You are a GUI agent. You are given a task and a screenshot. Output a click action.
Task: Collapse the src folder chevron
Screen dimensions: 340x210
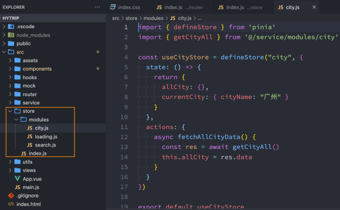(x=4, y=52)
